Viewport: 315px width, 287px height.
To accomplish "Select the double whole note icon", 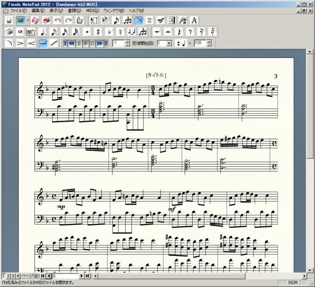I will click(31, 32).
